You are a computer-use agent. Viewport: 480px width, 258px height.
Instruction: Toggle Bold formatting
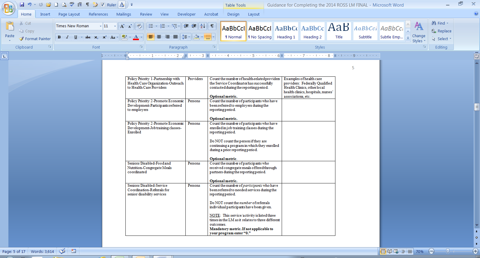(x=59, y=37)
